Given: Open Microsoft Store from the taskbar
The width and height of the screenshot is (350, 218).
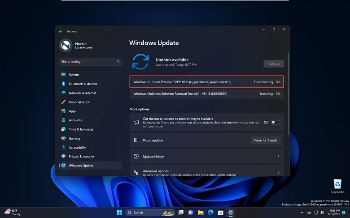Looking at the screenshot, I should 220,213.
